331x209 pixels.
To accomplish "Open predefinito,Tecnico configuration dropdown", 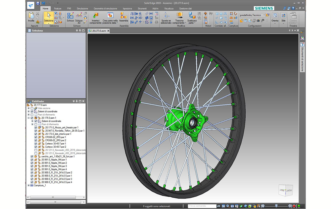I will (264, 15).
